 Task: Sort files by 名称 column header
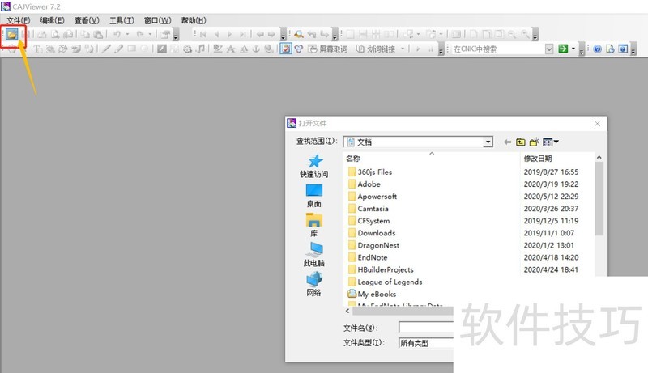353,159
